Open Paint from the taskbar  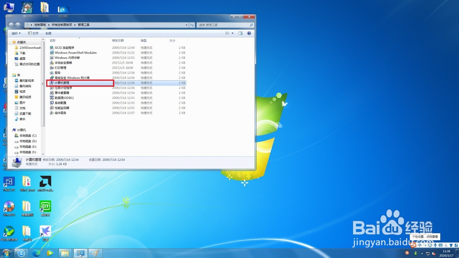(x=95, y=253)
